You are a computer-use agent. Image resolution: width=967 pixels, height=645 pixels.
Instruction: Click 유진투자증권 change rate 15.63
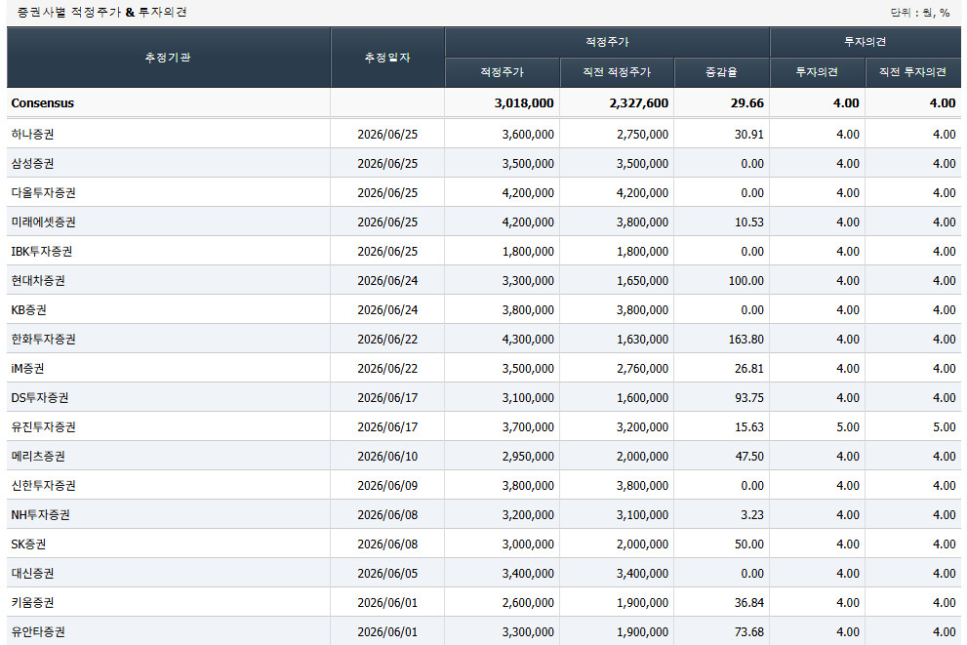tap(748, 426)
